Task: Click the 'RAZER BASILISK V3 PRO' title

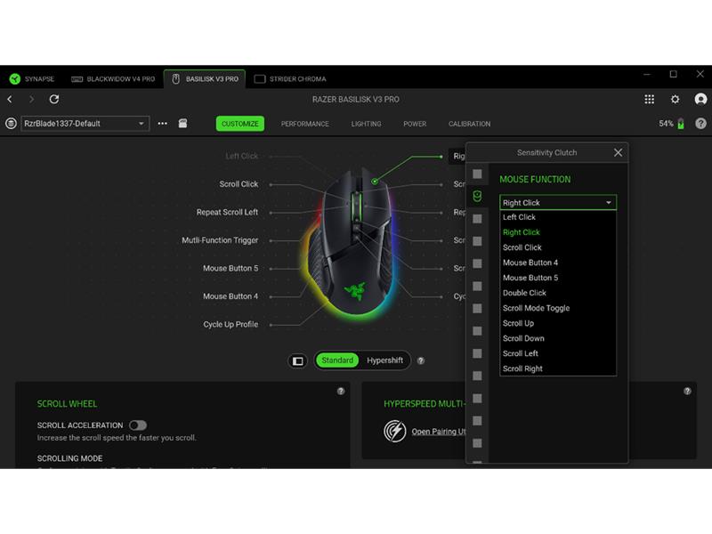Action: tap(355, 99)
